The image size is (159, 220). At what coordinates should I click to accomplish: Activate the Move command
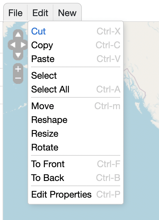[x=76, y=106]
